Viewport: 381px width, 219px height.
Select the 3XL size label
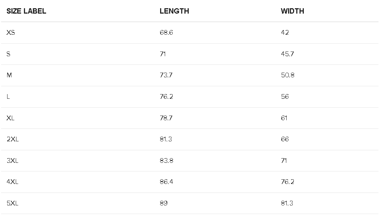(13, 161)
